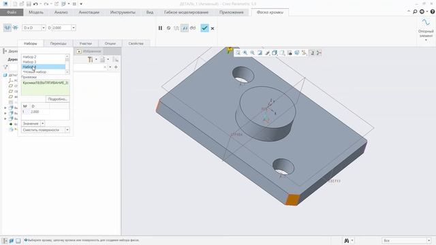Toggle the glasses verify preview mode

tap(193, 28)
